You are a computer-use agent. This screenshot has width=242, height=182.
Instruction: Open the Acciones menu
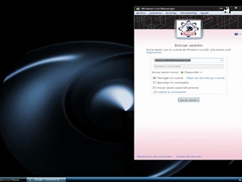(171, 13)
